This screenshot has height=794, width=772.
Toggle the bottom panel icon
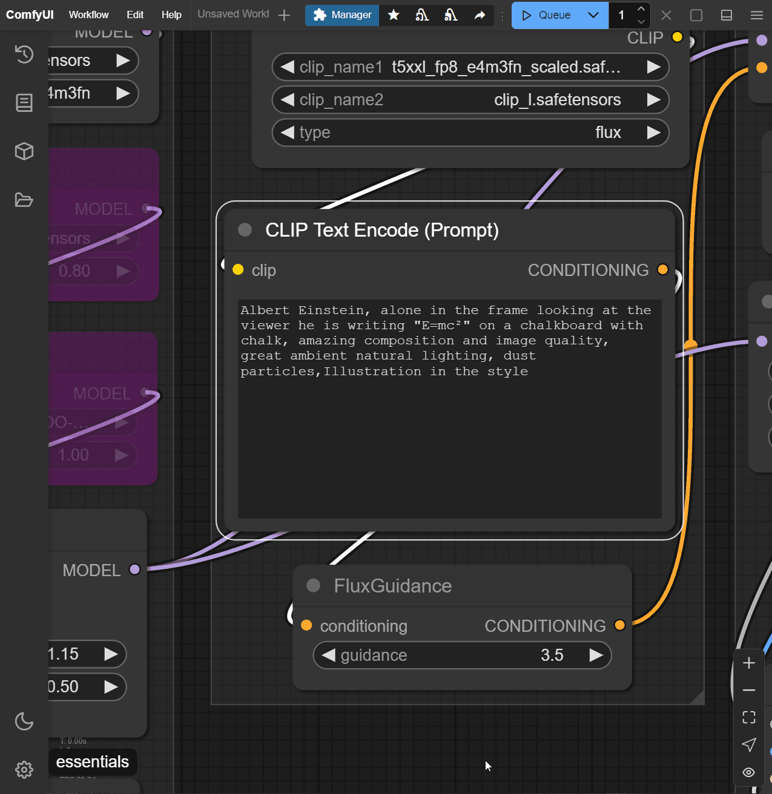(x=727, y=15)
